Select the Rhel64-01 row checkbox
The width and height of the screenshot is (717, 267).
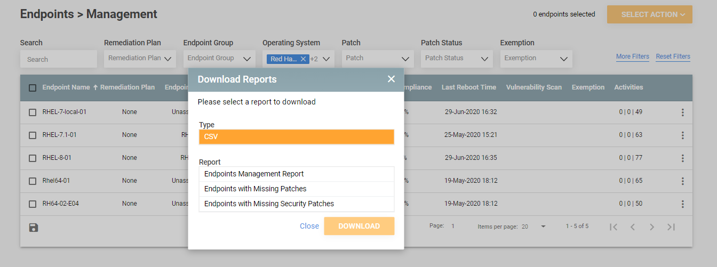point(33,181)
